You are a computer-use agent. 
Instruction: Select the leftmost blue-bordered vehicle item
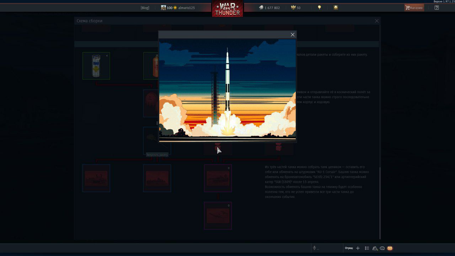point(96,178)
